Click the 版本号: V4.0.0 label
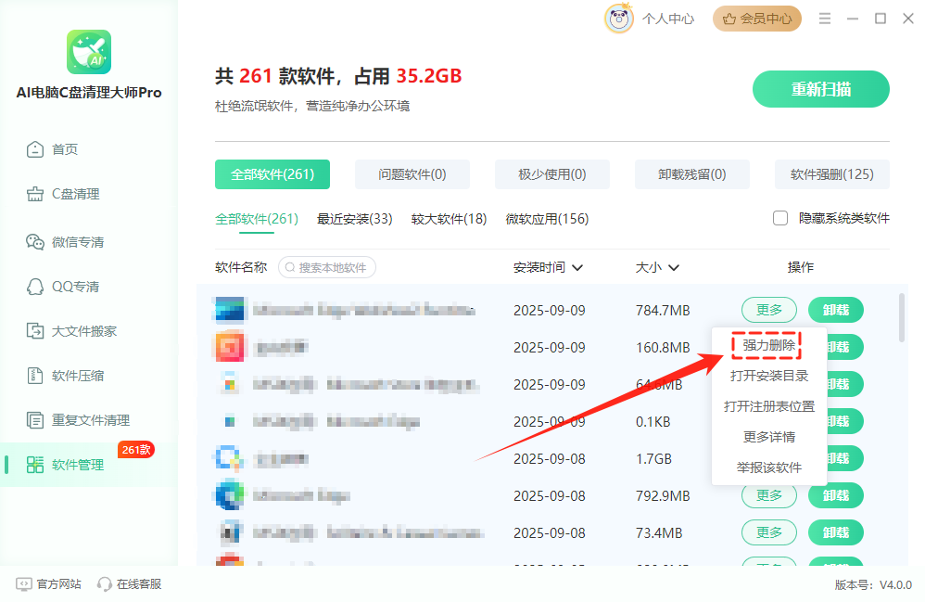This screenshot has height=602, width=925. 873,585
